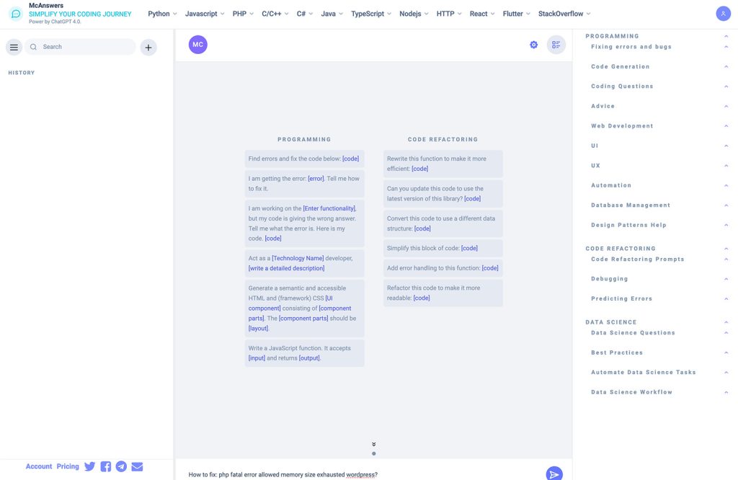Click the double chevron down icon
Viewport: 738px width, 480px height.
[x=374, y=444]
